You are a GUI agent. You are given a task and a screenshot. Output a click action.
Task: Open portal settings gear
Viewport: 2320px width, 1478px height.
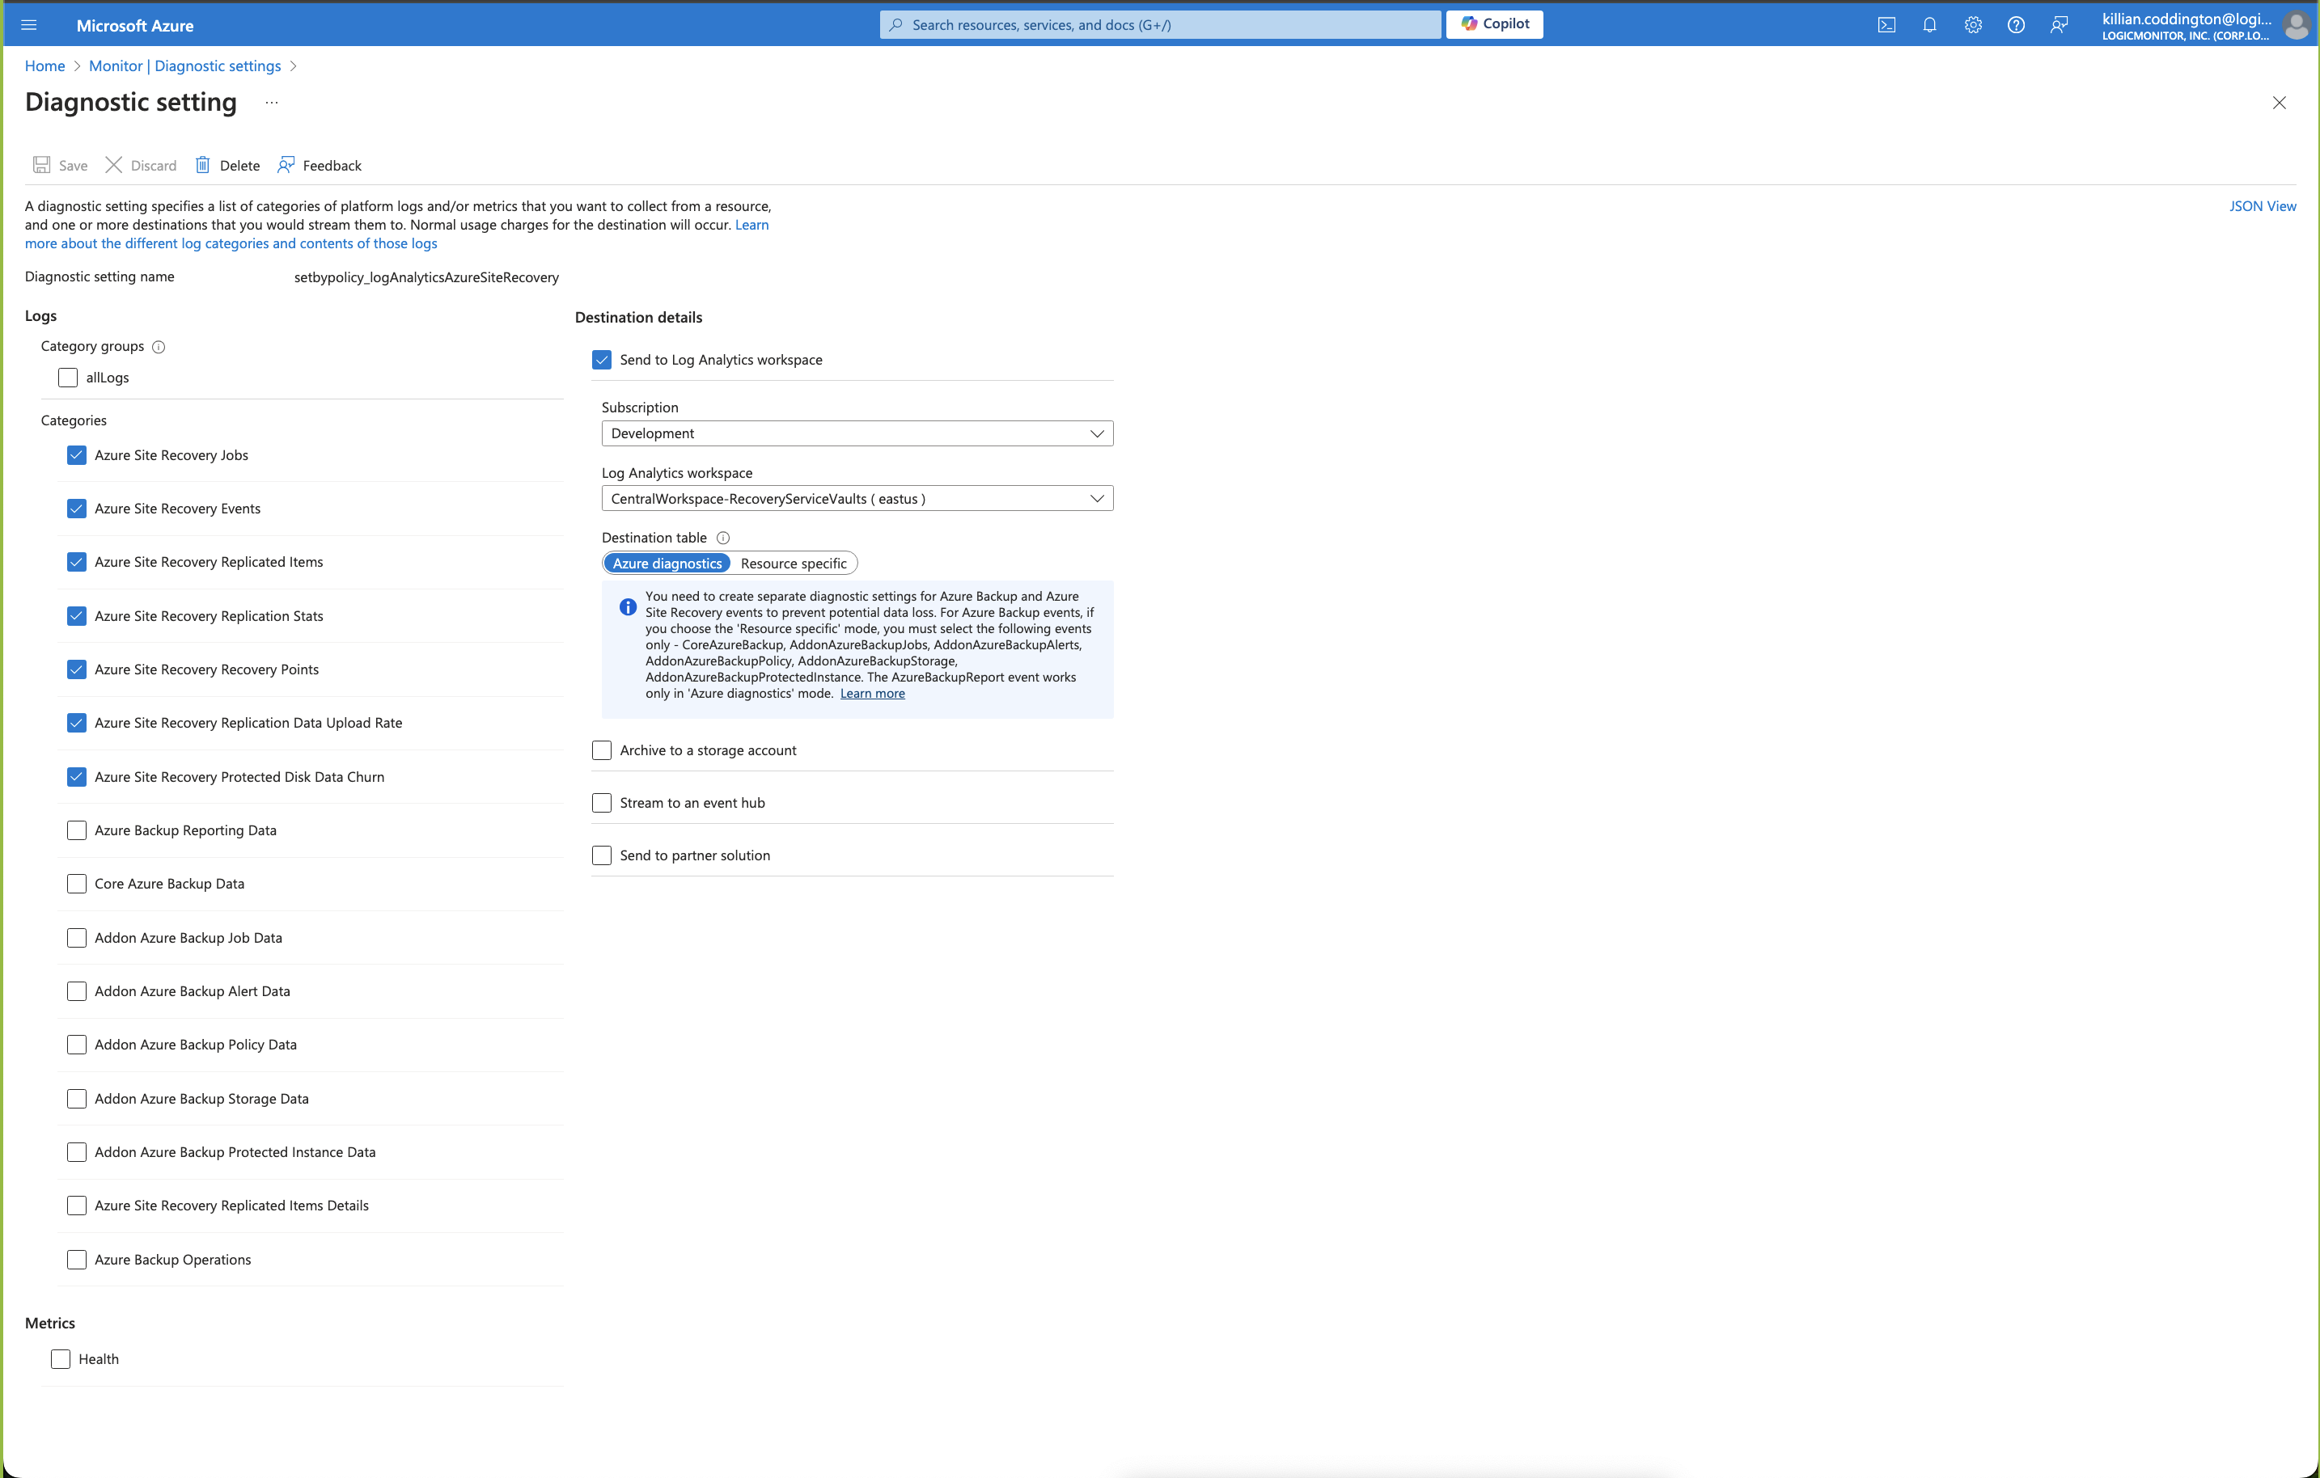pos(1973,25)
